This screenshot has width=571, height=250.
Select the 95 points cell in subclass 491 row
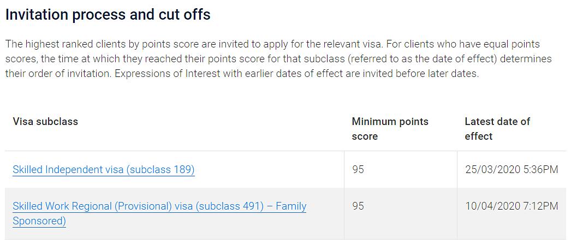358,206
